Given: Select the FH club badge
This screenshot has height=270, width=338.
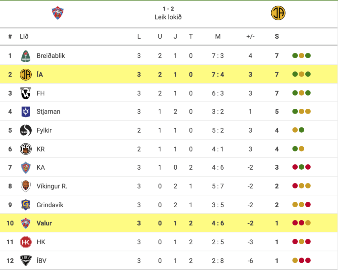Looking at the screenshot, I should point(26,93).
